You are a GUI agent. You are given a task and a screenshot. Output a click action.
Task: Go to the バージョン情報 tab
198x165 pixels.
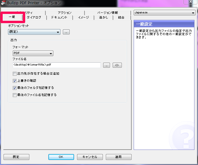[108, 13]
